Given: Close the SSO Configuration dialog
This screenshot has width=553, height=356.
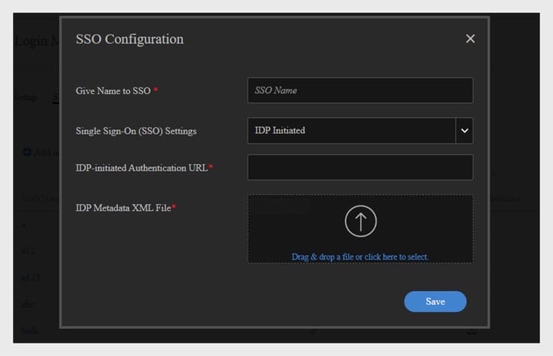Looking at the screenshot, I should (x=470, y=39).
